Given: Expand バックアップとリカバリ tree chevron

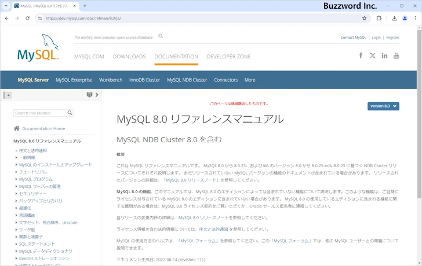Looking at the screenshot, I should (16, 201).
